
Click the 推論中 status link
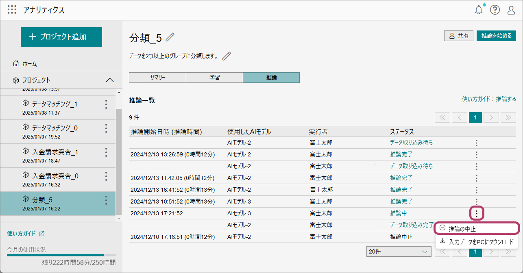tap(399, 213)
